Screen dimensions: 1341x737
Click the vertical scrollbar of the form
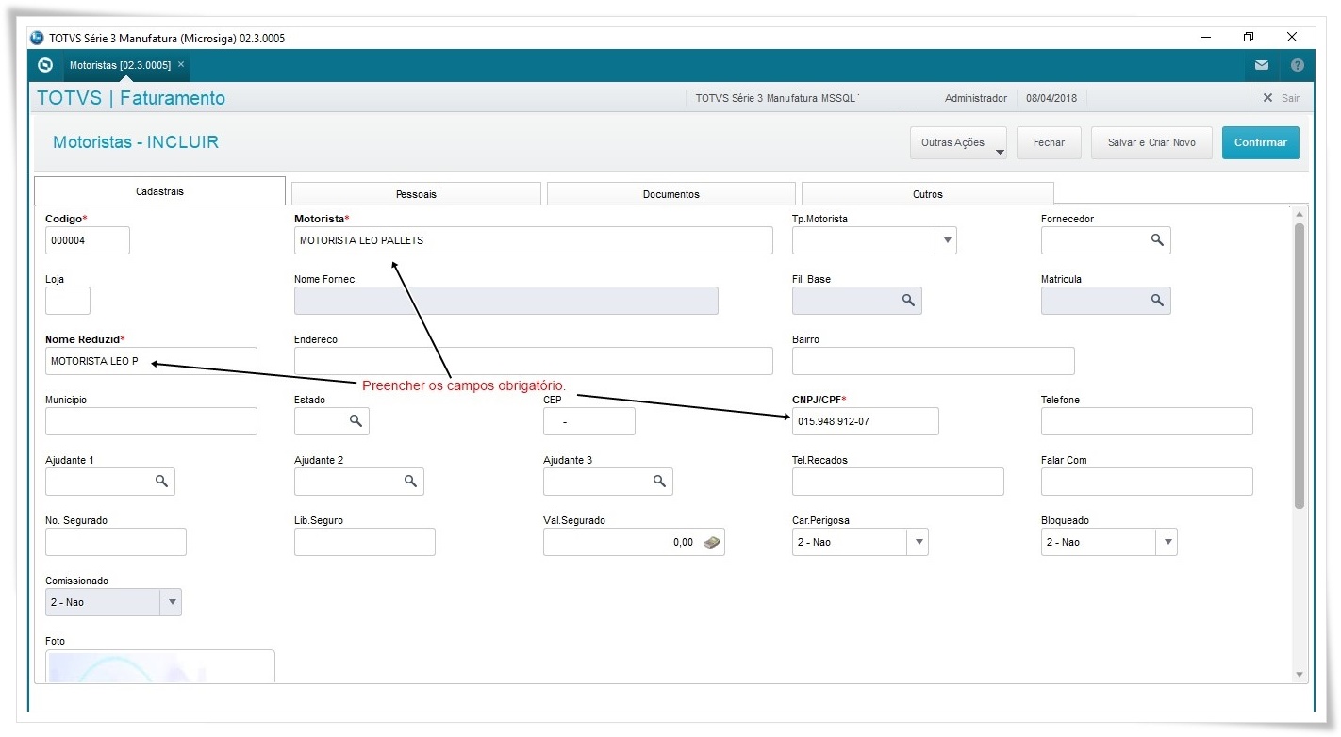click(x=1300, y=366)
